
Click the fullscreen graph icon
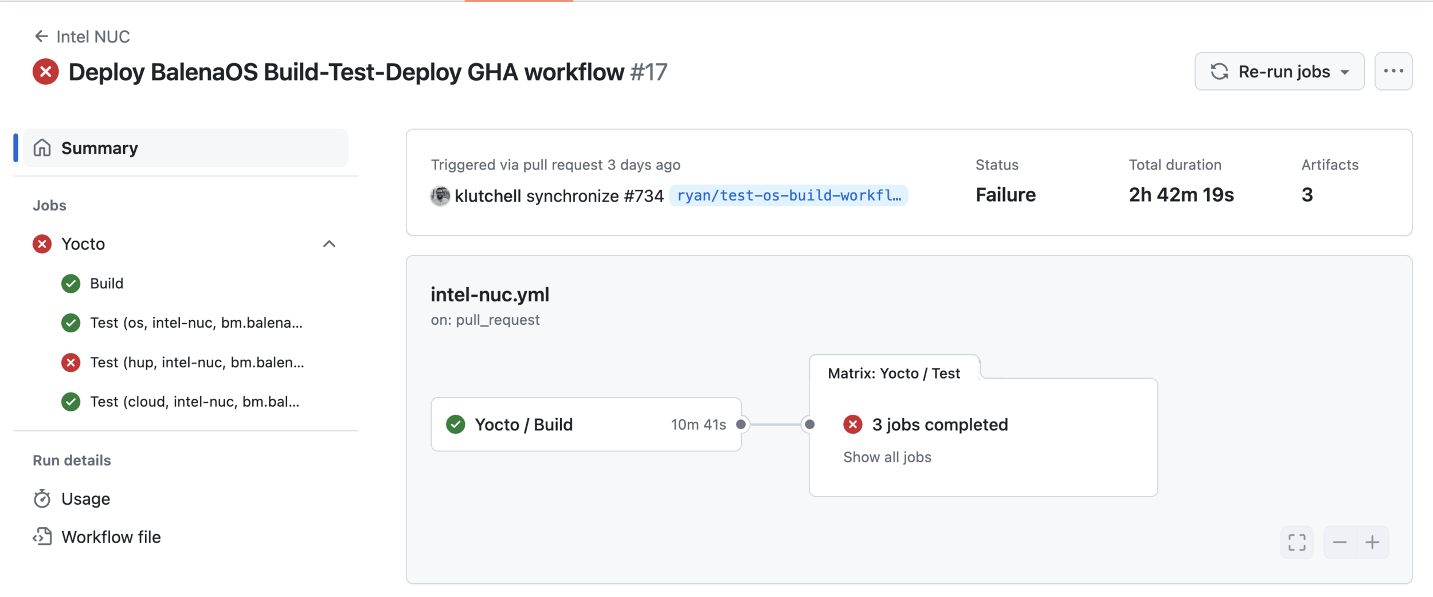click(1297, 542)
